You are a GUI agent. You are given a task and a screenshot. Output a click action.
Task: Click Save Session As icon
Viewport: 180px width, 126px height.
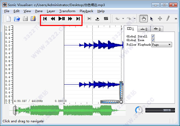[33, 19]
